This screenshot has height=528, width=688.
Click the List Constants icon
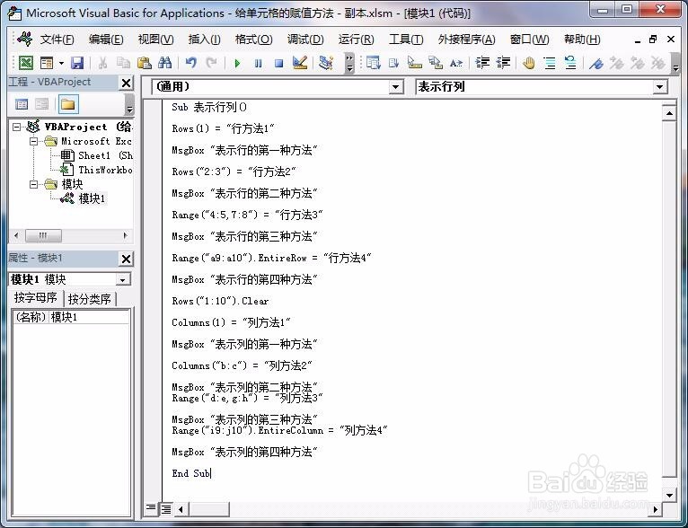point(393,63)
